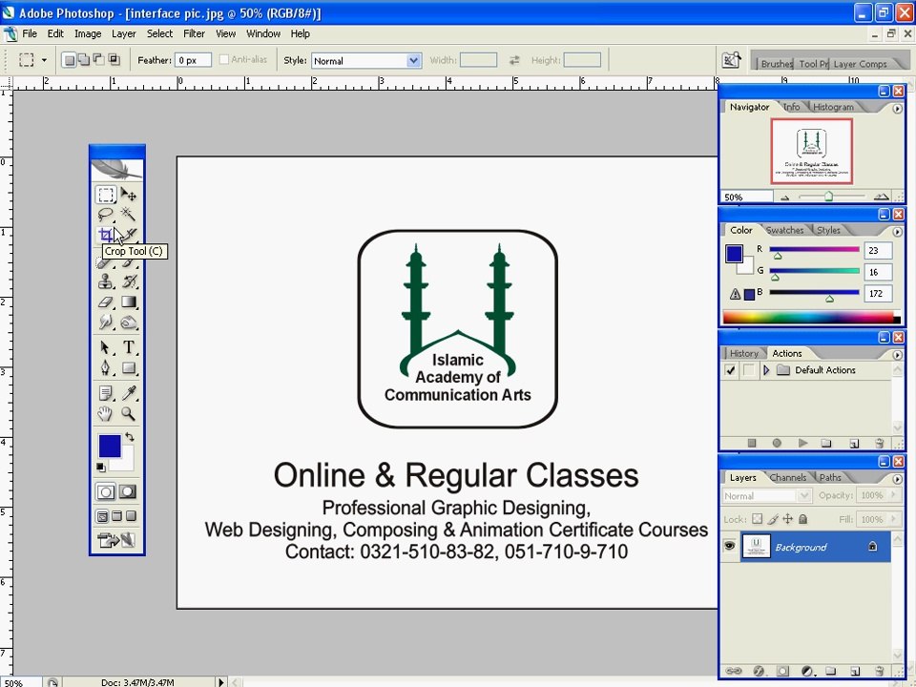Open the Layers panel flyout menu
916x687 pixels.
[x=897, y=479]
